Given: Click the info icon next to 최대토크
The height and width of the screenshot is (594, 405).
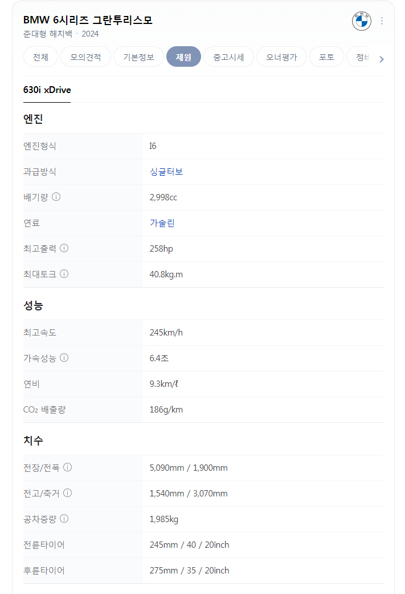Looking at the screenshot, I should click(x=64, y=273).
